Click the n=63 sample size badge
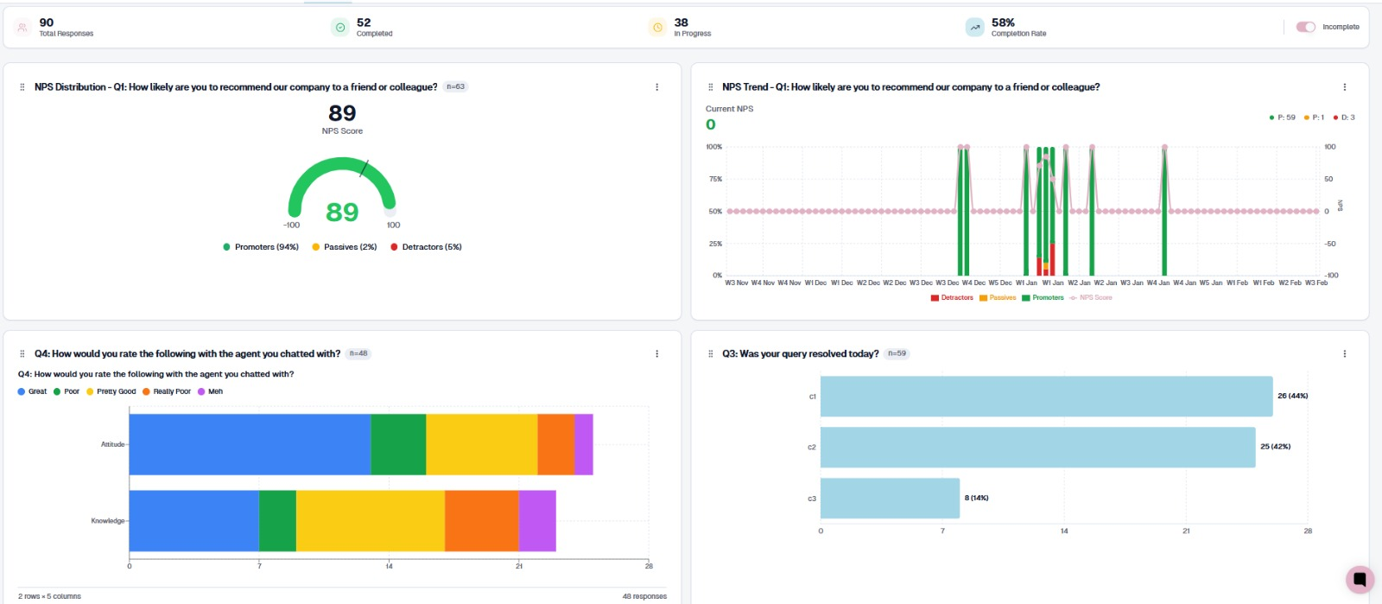Viewport: 1382px width, 604px height. (x=455, y=86)
